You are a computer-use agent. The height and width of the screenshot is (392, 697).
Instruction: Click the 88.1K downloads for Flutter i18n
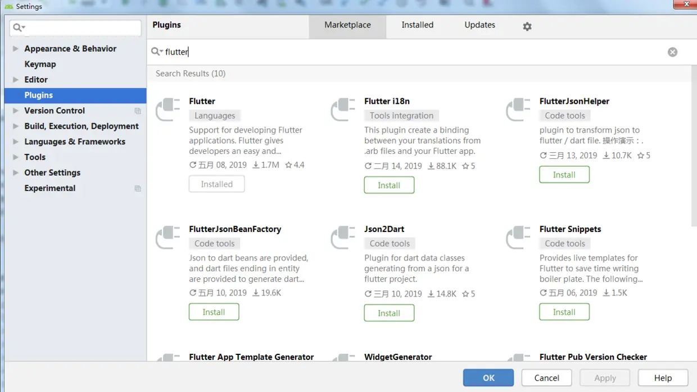[442, 166]
